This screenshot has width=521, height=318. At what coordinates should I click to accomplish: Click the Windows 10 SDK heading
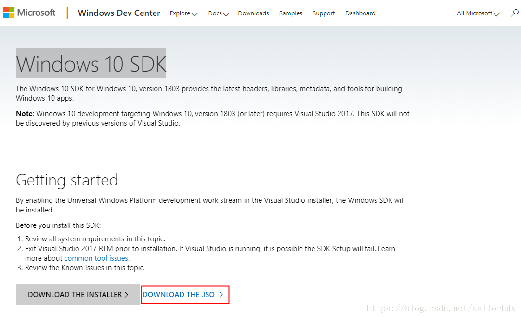tap(91, 64)
